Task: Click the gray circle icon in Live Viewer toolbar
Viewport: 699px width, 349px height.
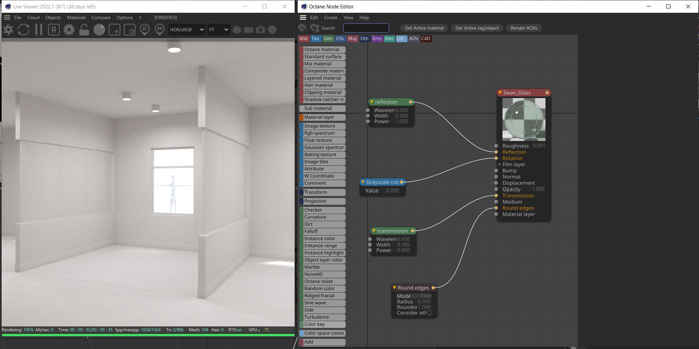Action: coord(272,30)
